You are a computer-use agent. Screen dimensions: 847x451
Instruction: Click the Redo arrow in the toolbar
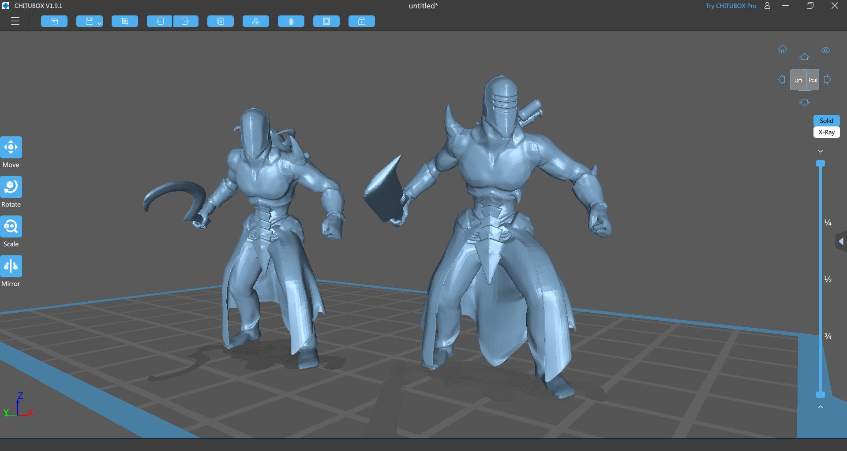(186, 21)
